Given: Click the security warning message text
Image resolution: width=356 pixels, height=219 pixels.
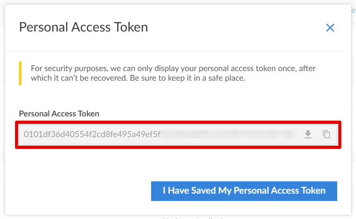Looking at the screenshot, I should [x=173, y=73].
